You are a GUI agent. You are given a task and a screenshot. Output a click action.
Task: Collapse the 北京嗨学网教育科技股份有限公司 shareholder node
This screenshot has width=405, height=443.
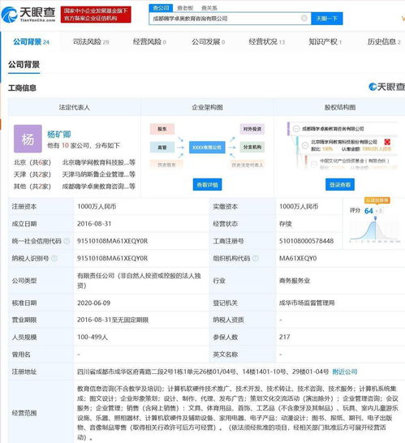[305, 145]
